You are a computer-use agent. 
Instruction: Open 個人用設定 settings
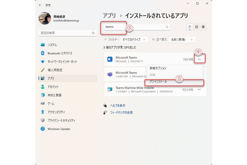(x=68, y=70)
